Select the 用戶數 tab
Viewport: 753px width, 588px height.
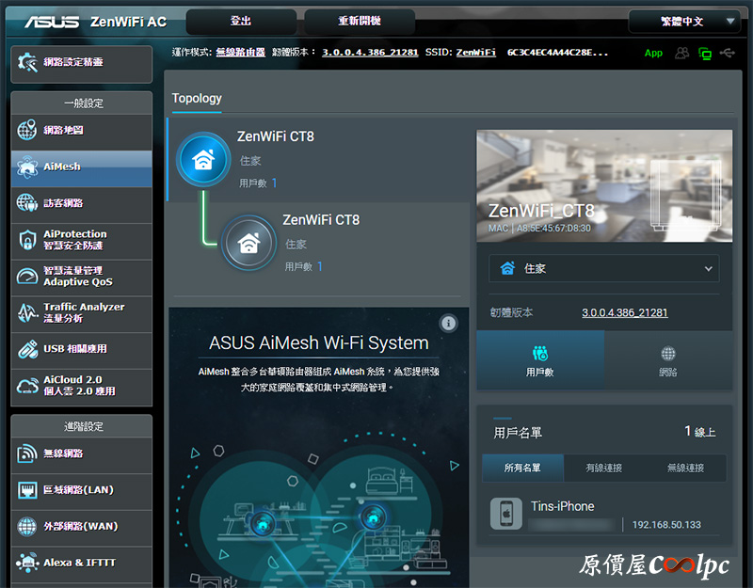coord(540,360)
